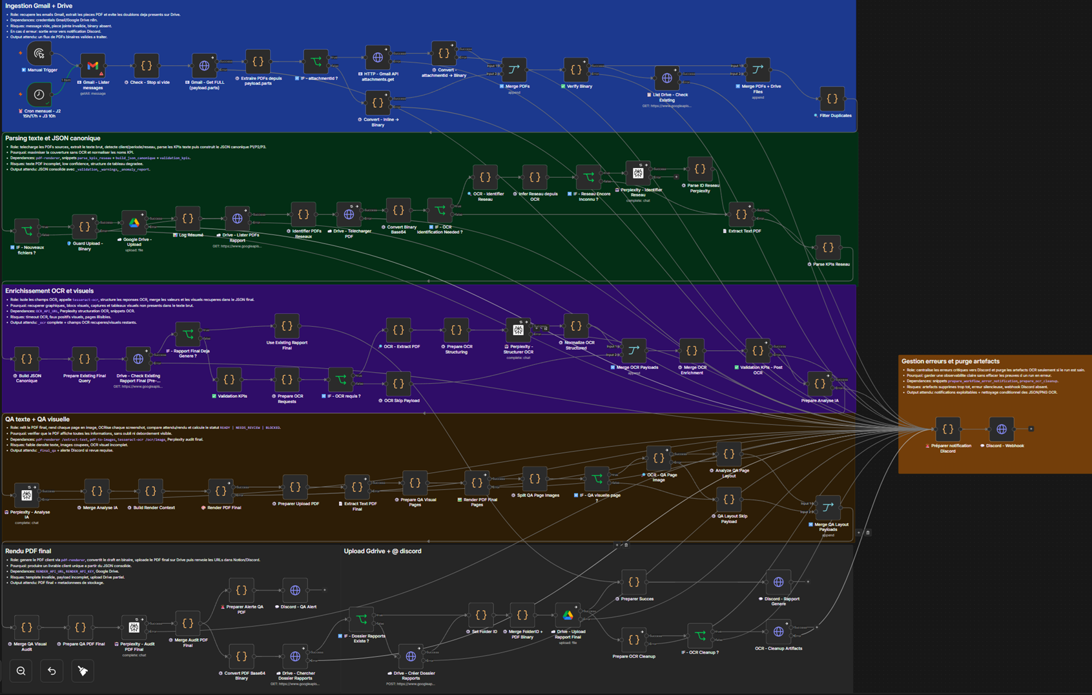The width and height of the screenshot is (1092, 695).
Task: Select the Discord - Webhook node
Action: (x=1002, y=430)
